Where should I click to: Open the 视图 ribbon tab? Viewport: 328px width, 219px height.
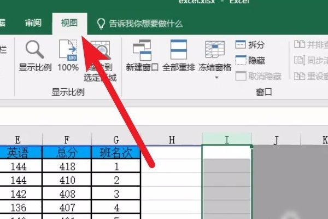(69, 23)
